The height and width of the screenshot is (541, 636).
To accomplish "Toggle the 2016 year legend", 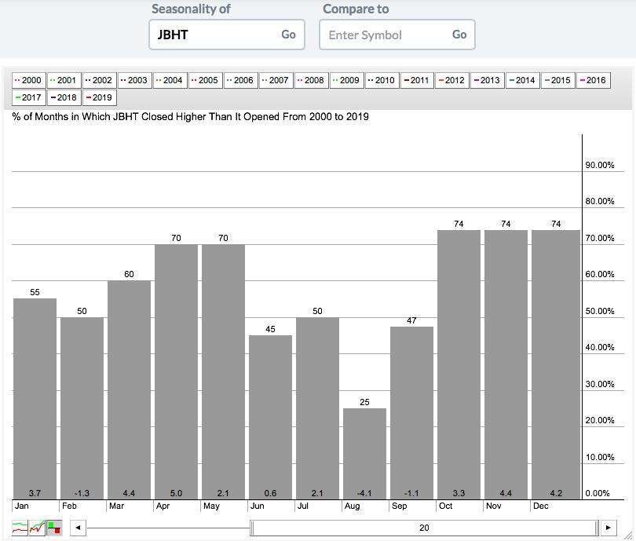I will coord(593,80).
